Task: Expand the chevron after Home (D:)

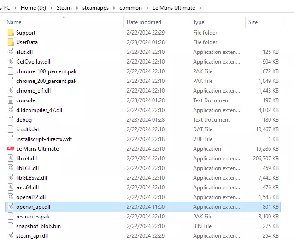Action: tap(51, 8)
